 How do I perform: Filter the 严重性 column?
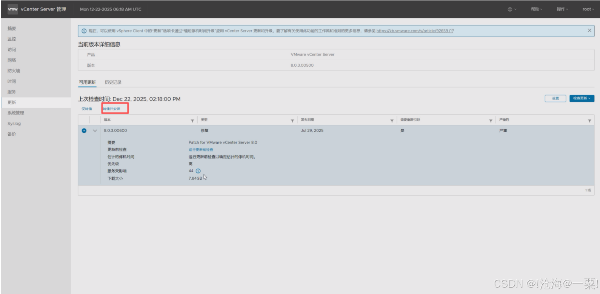589,121
